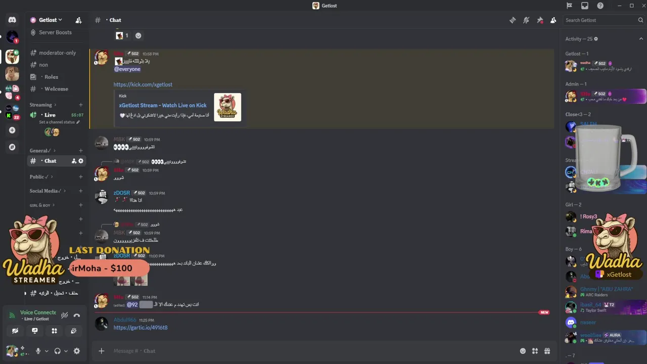This screenshot has height=364, width=647.
Task: Disconnect from the voice channel
Action: [x=77, y=315]
